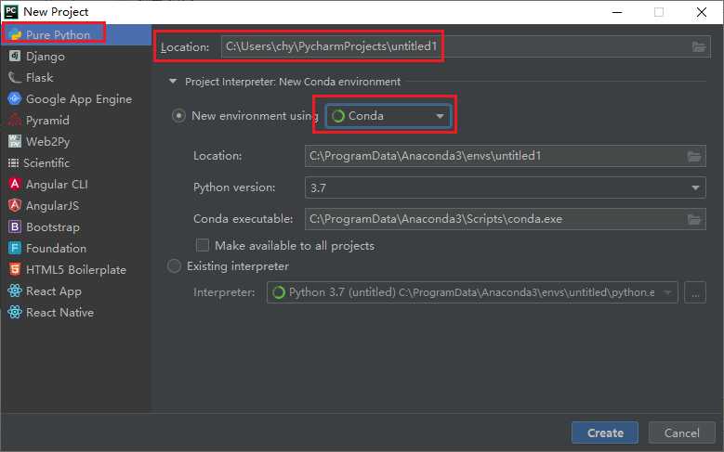The width and height of the screenshot is (724, 452).
Task: Select the React App project type
Action: coord(76,291)
